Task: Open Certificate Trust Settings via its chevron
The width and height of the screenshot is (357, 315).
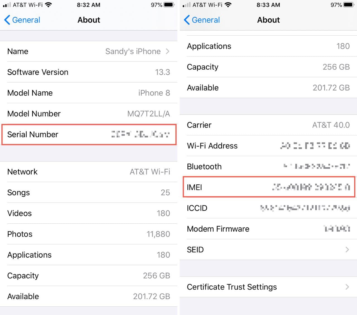Action: tap(347, 287)
